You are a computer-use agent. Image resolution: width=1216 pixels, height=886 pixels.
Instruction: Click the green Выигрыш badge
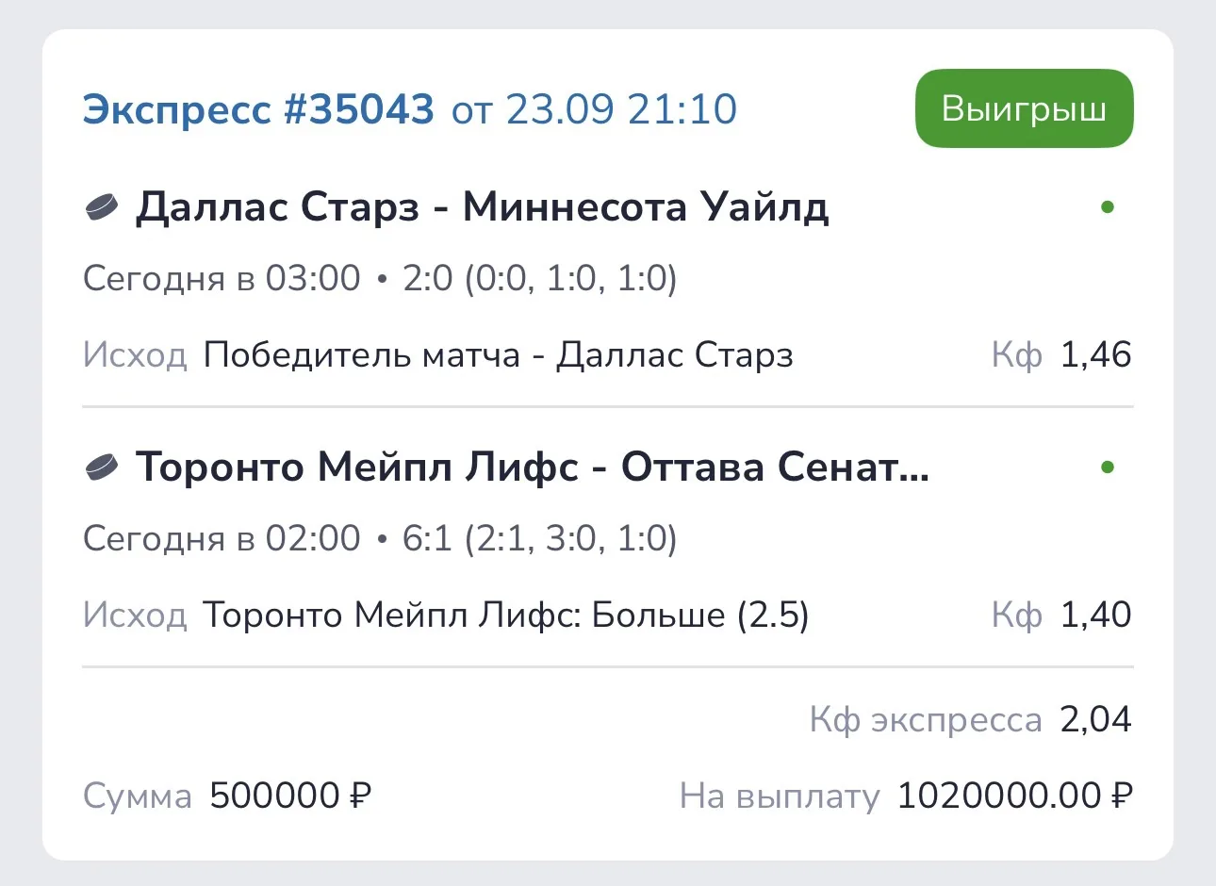[x=1024, y=108]
